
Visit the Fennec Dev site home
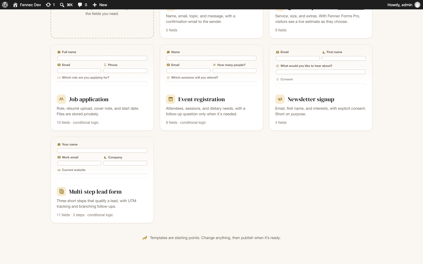click(27, 5)
